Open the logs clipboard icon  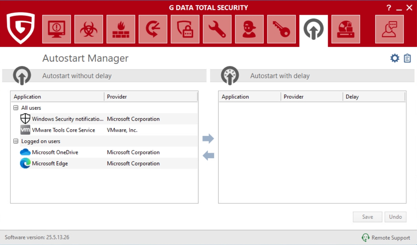407,58
